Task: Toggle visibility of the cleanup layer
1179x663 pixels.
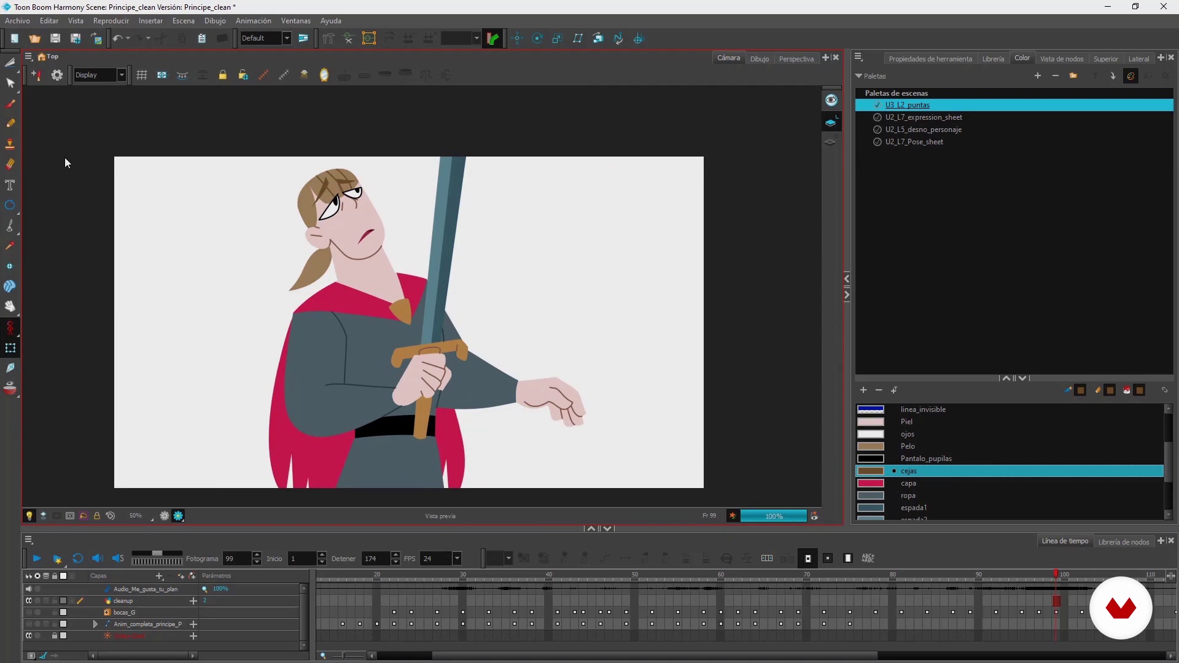Action: [29, 601]
